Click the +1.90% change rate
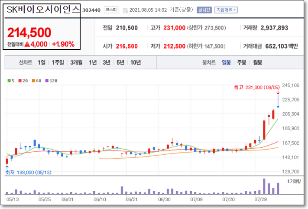 (63, 44)
